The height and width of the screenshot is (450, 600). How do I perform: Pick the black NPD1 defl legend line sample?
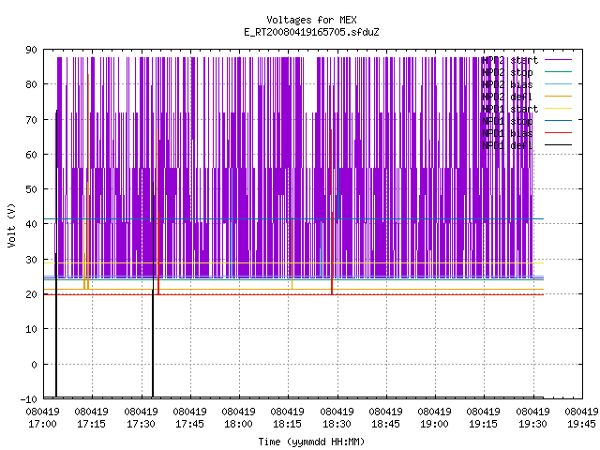(558, 145)
